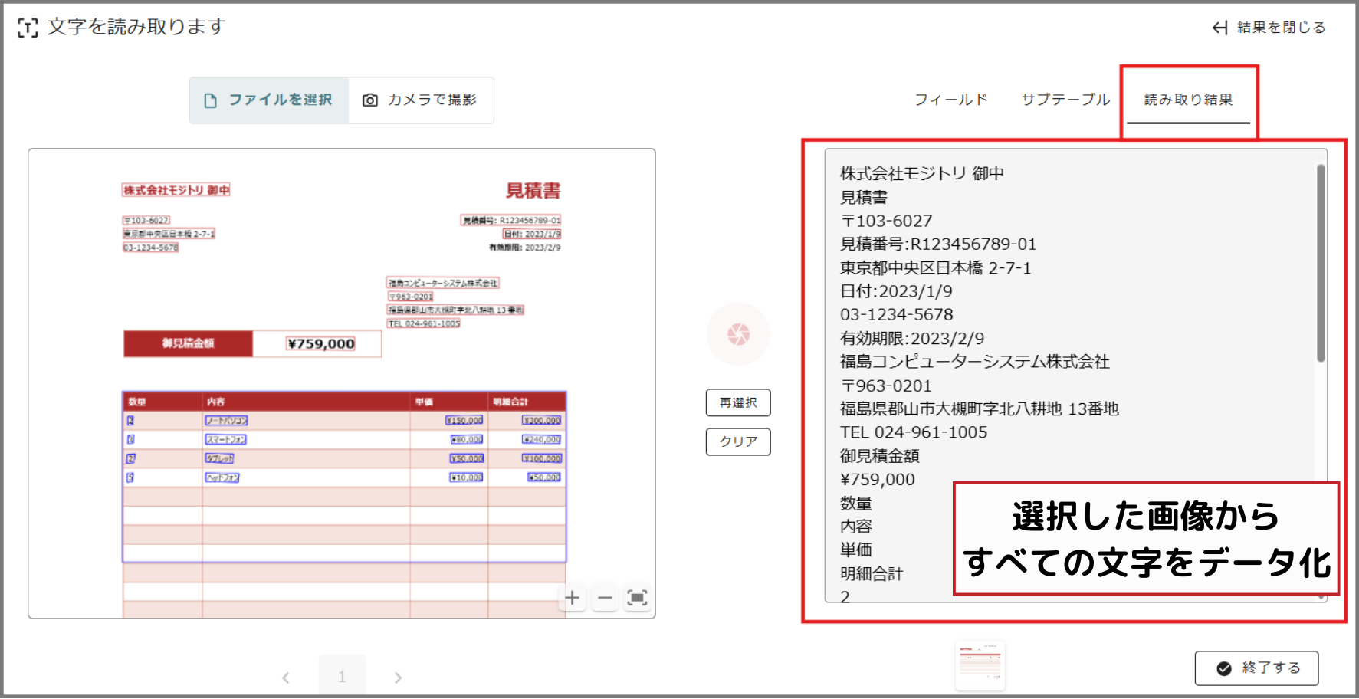Click the fit-to-screen icon in preview
The image size is (1359, 699).
click(x=637, y=598)
